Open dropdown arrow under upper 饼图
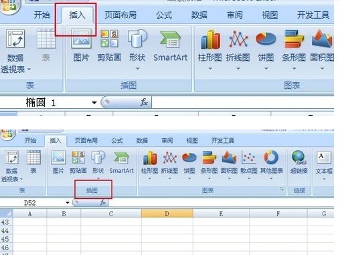Image resolution: width=340 pixels, height=255 pixels. [266, 69]
